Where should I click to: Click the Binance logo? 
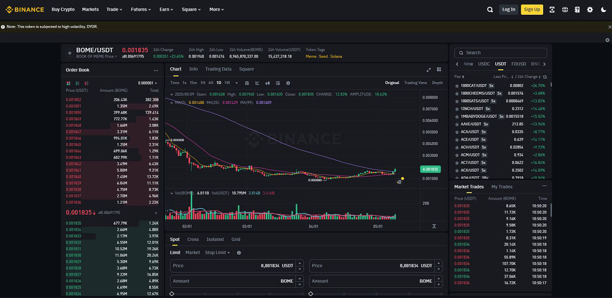click(x=24, y=9)
